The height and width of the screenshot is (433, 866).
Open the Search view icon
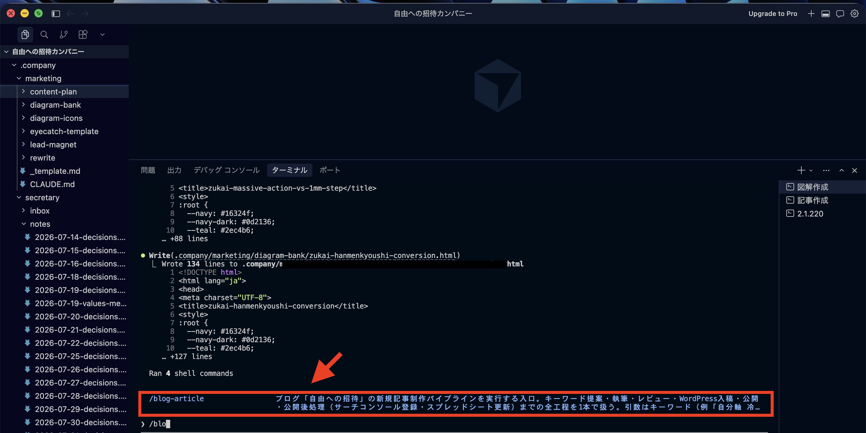[44, 34]
